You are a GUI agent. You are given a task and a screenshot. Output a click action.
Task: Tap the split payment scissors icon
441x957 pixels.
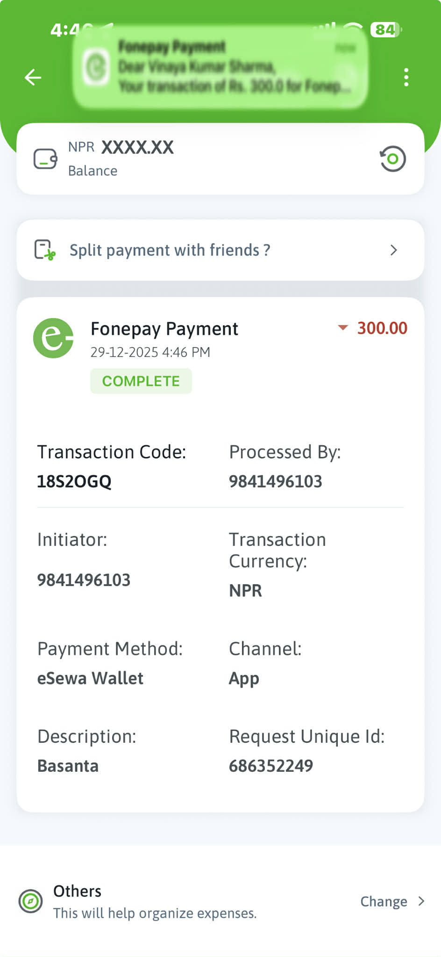45,250
